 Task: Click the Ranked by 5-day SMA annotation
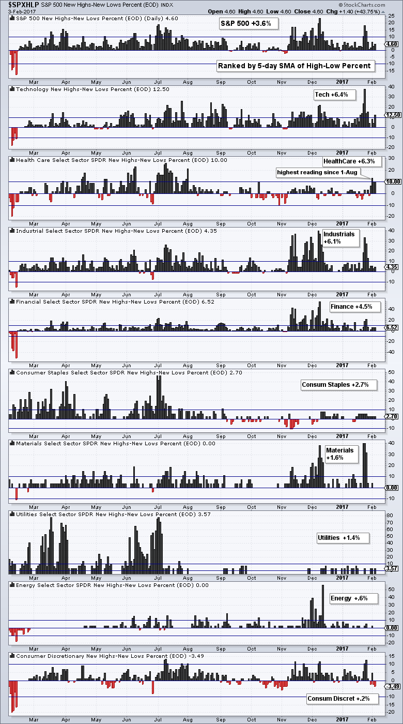(x=295, y=66)
